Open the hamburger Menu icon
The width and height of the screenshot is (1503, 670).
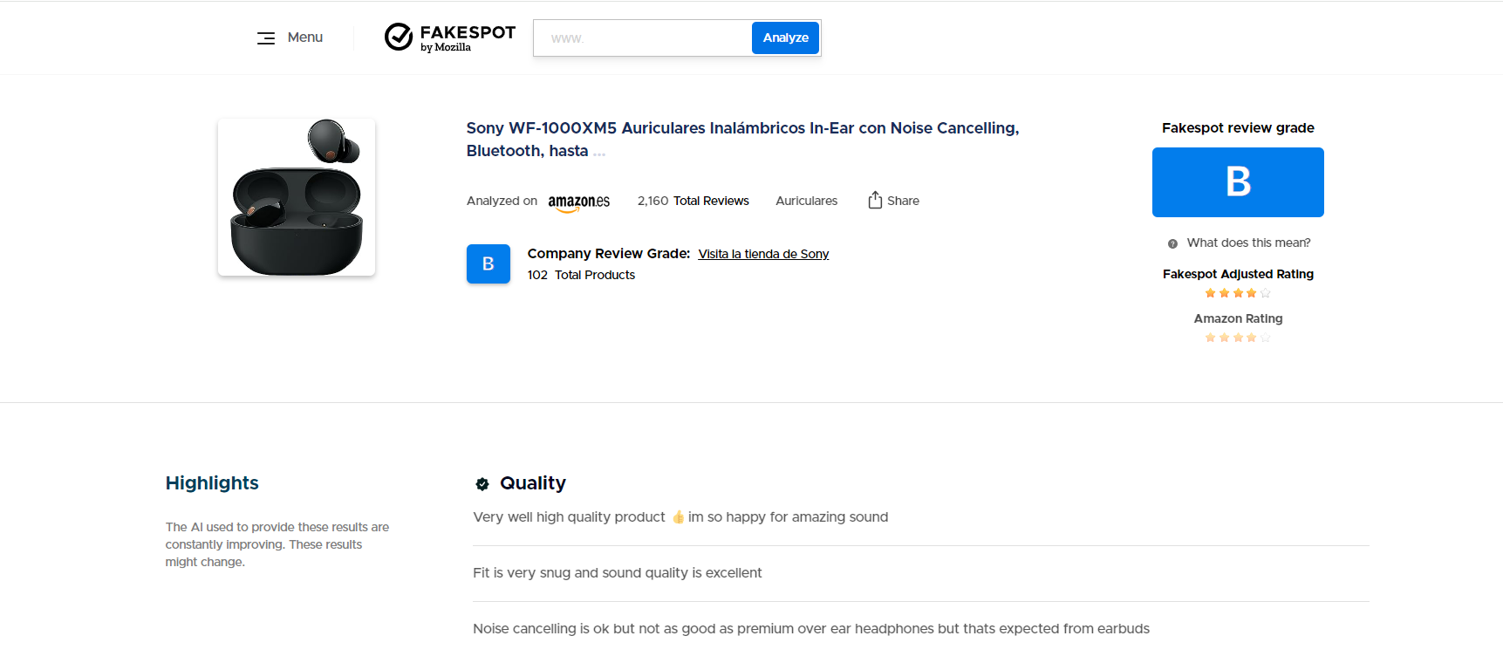click(266, 38)
